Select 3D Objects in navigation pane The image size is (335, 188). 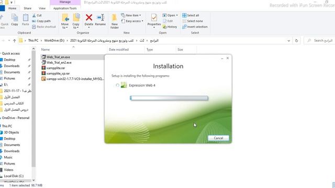(12, 132)
